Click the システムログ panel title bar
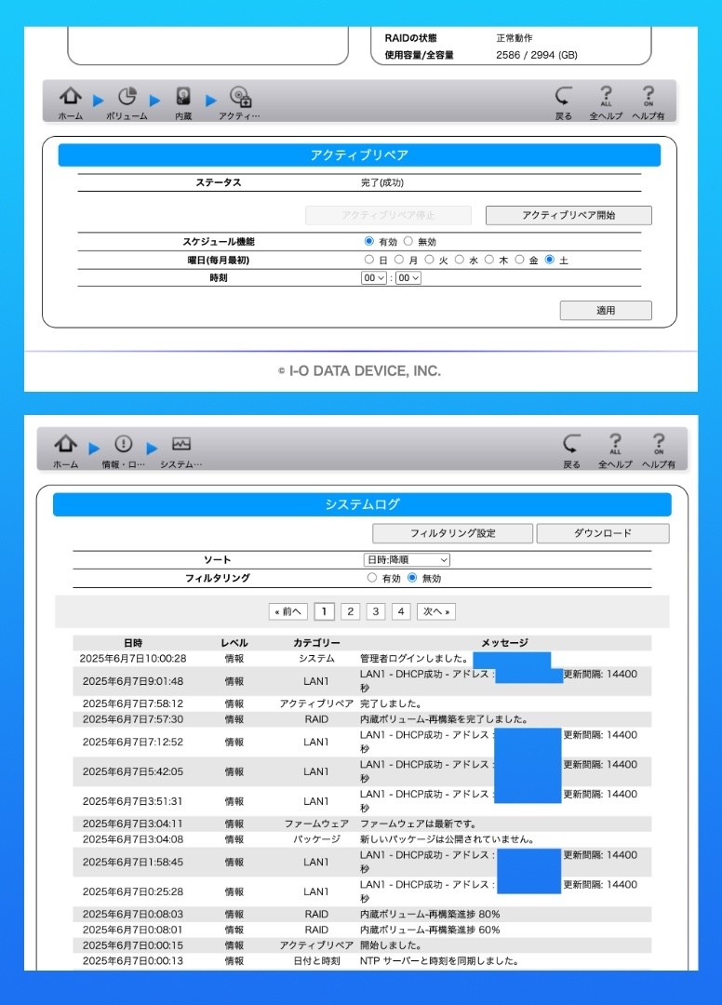Image resolution: width=722 pixels, height=1005 pixels. 362,504
